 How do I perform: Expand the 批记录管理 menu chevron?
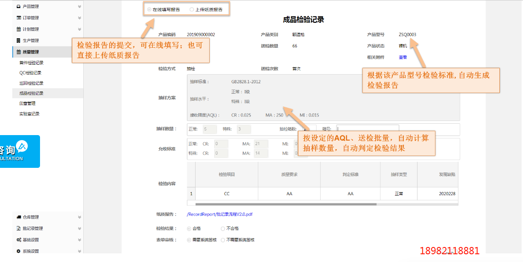80,228
